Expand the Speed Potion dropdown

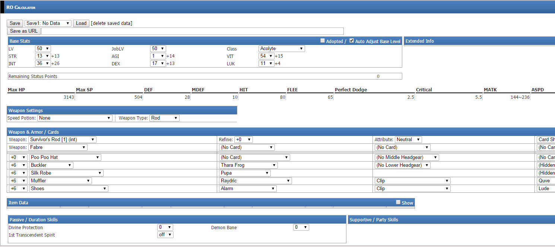pos(74,118)
